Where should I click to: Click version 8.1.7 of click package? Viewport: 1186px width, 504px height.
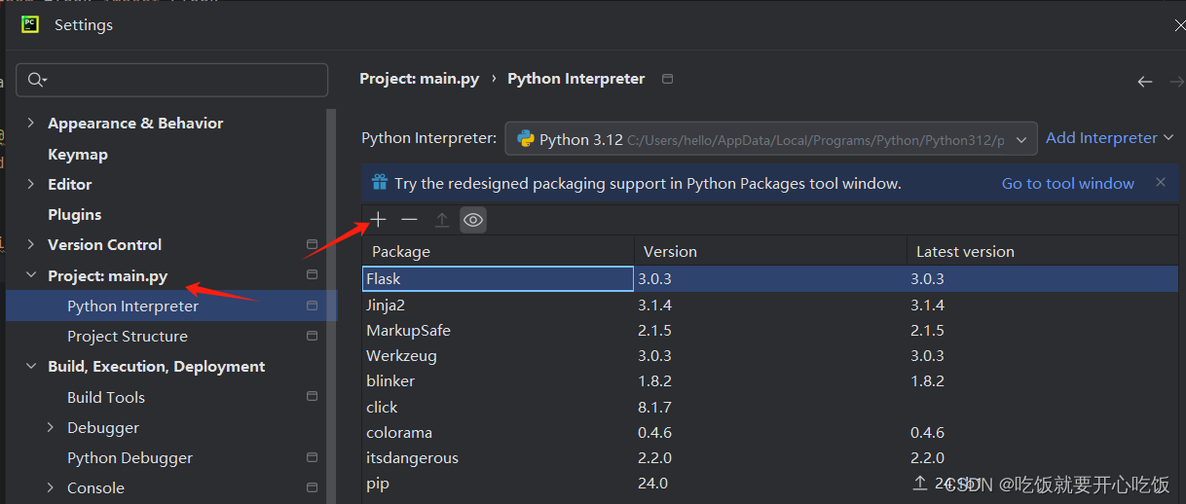pyautogui.click(x=654, y=407)
